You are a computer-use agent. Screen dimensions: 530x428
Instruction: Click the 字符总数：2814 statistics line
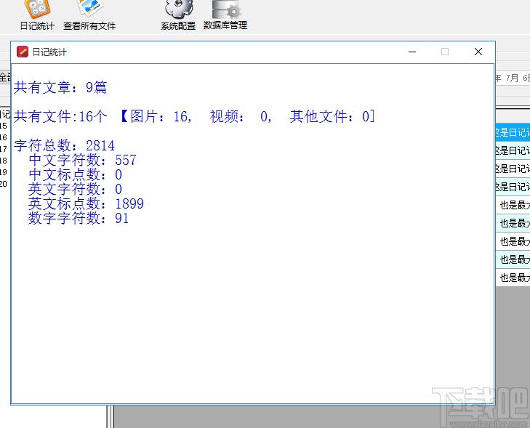[x=64, y=146]
